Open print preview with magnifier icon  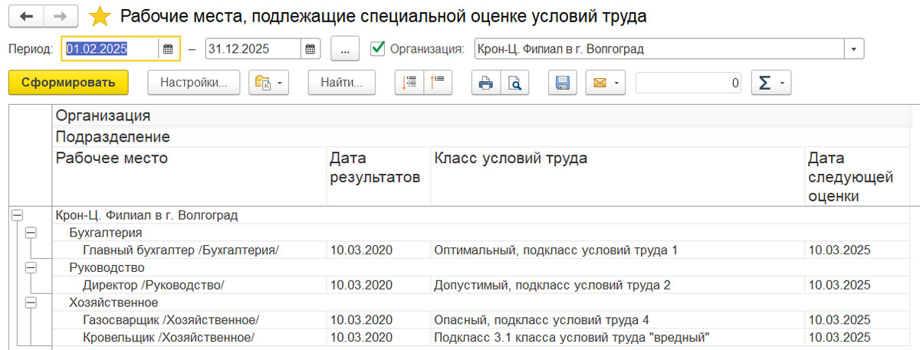[x=515, y=83]
